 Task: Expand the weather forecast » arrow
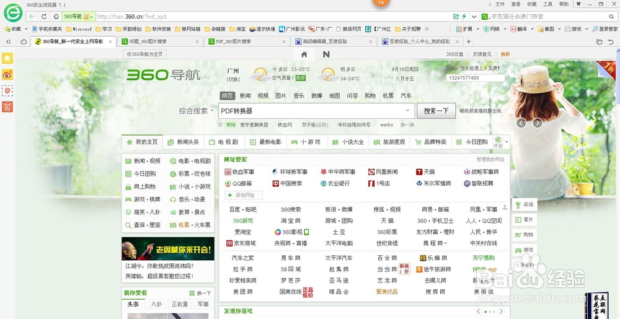pyautogui.click(x=373, y=75)
